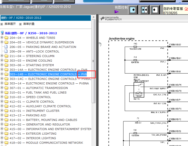Click the Junction-box engine diagram title

121,39
